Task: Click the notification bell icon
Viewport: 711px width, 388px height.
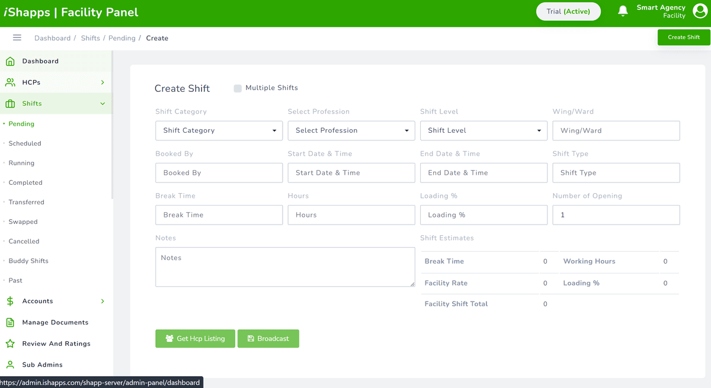Action: (623, 11)
